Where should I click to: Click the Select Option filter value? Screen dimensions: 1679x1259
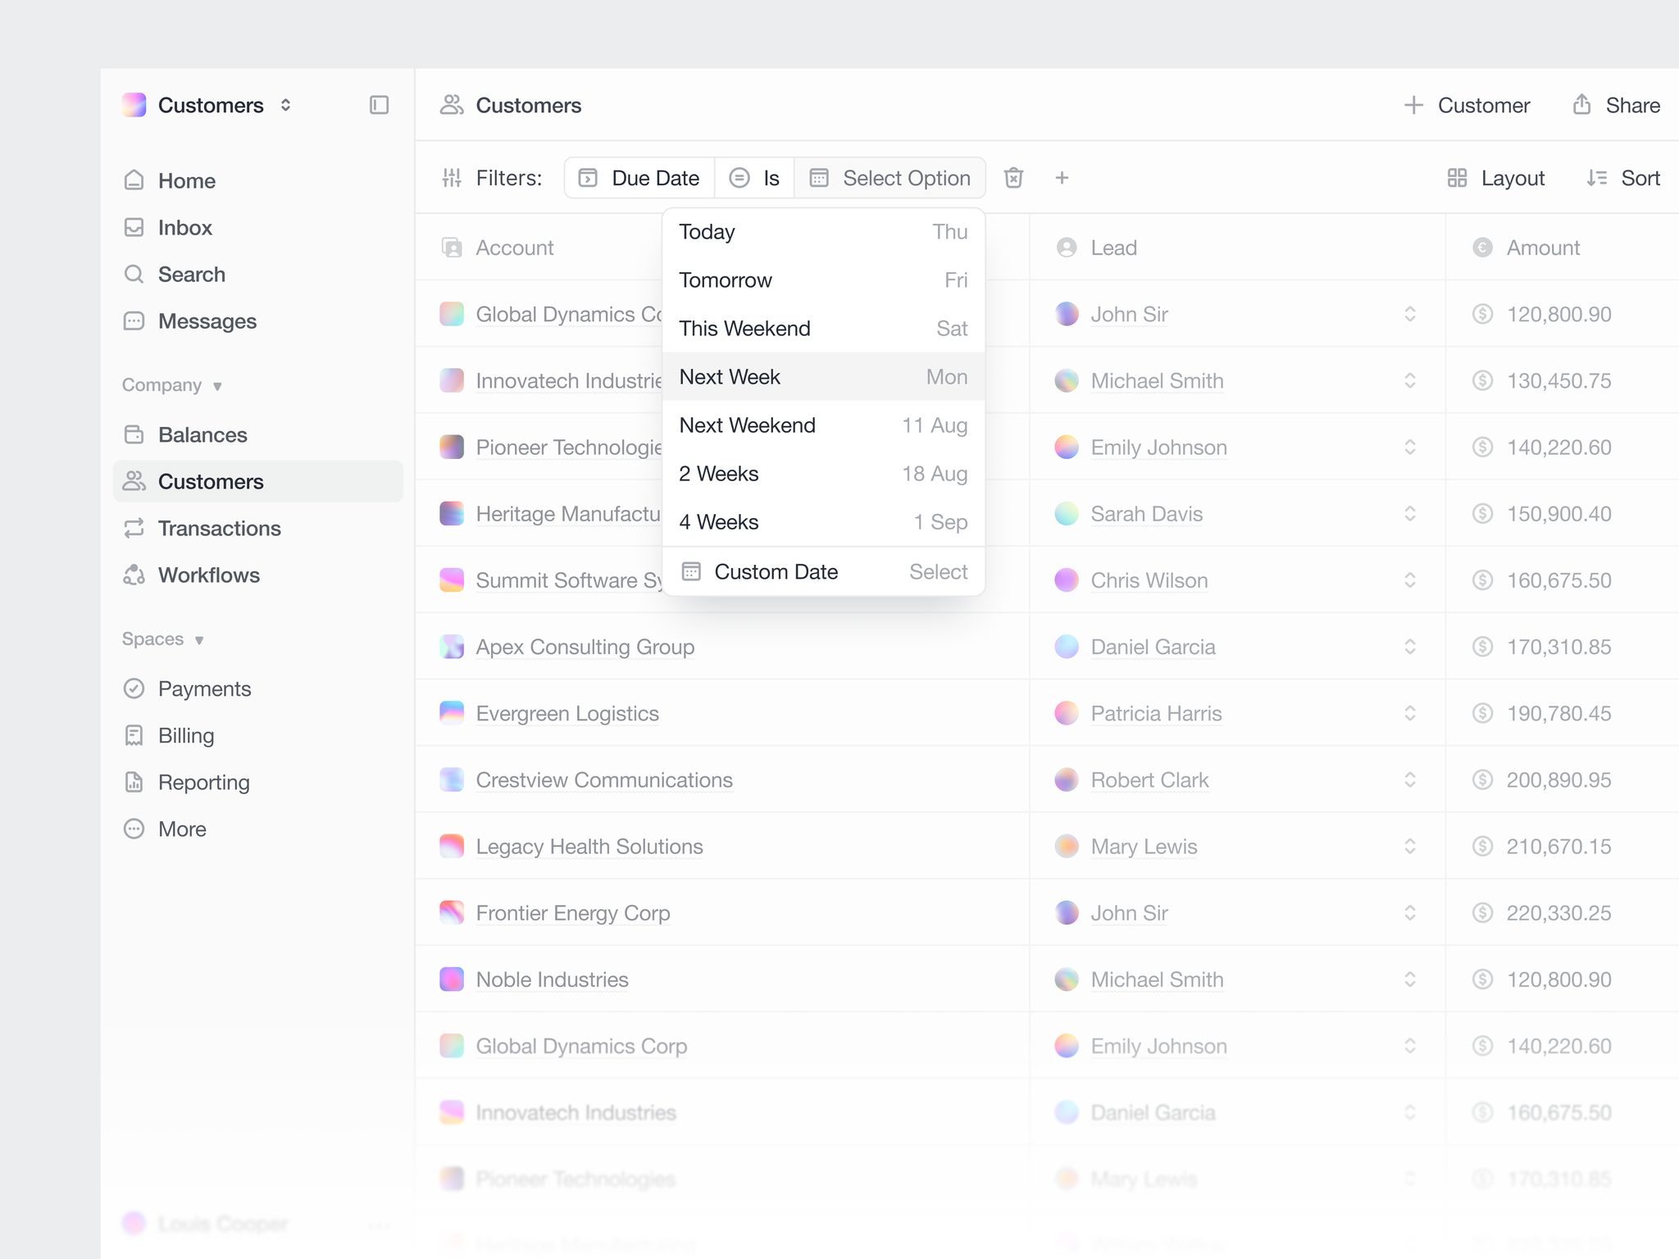pyautogui.click(x=890, y=178)
